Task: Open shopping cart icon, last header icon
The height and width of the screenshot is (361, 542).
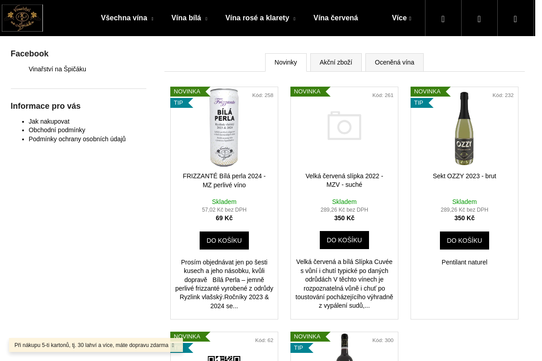Action: (x=515, y=19)
